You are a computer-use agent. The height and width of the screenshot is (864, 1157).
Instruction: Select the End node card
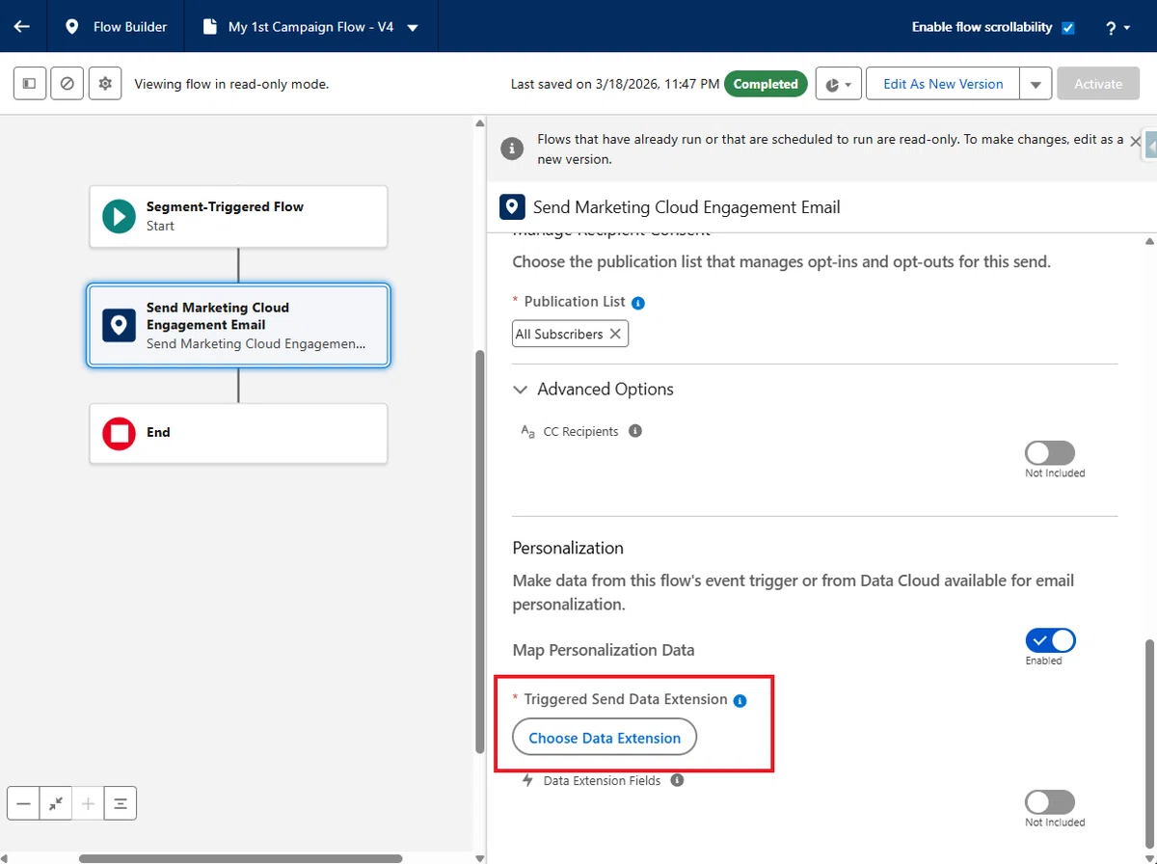[238, 433]
